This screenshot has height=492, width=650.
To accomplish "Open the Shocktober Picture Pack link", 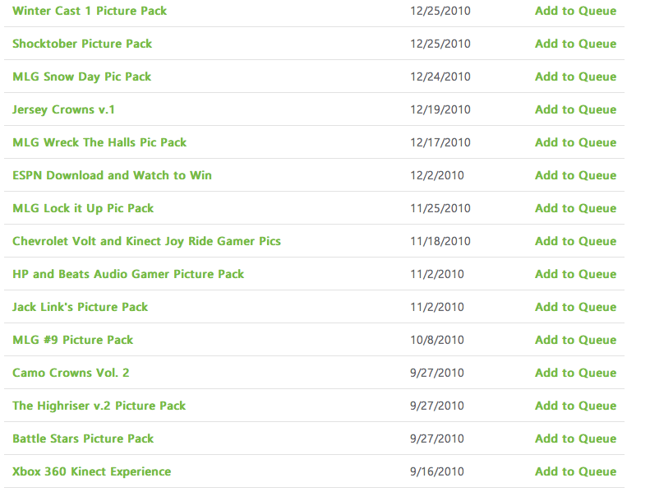I will pos(82,44).
